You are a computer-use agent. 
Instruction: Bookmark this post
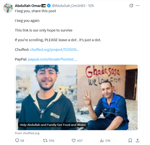130,140
